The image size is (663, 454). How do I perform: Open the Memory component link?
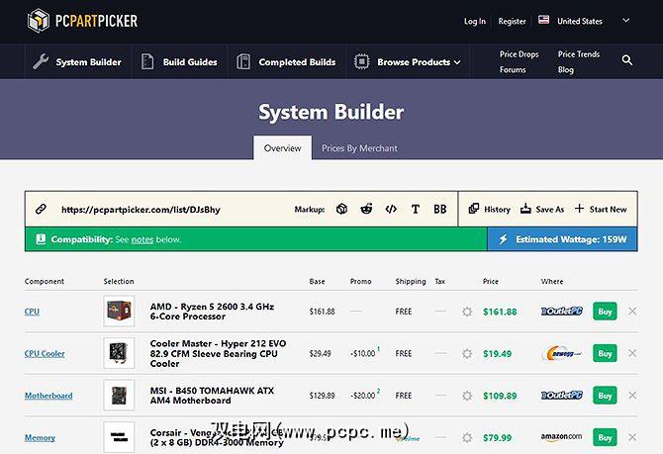tap(40, 438)
